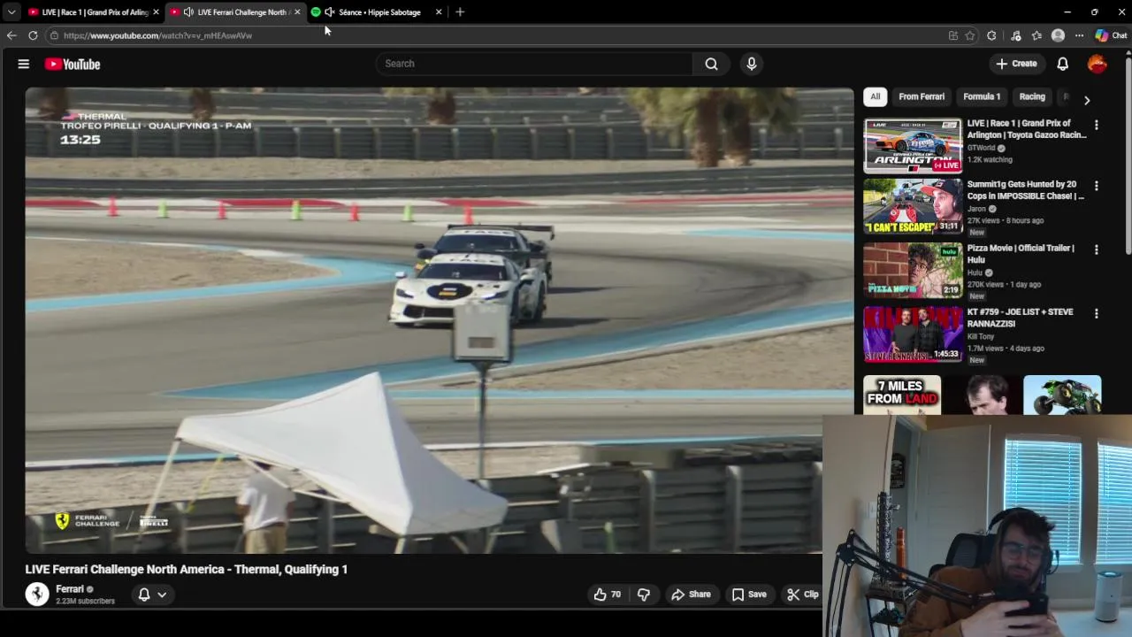Screen dimensions: 1132x637
Task: Clip the video with scissors button
Action: [x=803, y=595]
